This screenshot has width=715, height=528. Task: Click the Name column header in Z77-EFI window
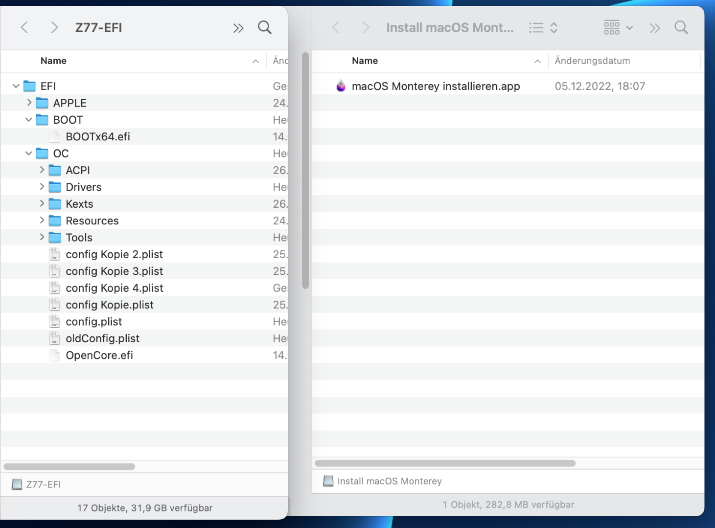[x=54, y=61]
